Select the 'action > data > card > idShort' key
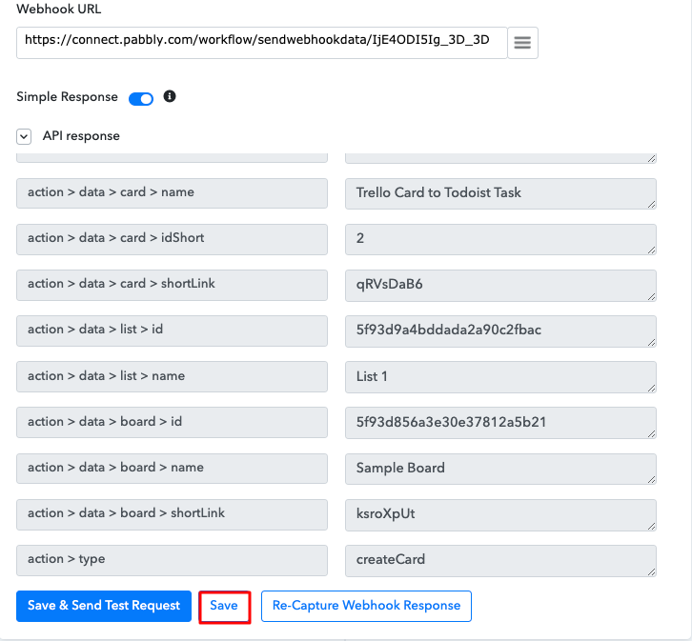 click(172, 239)
